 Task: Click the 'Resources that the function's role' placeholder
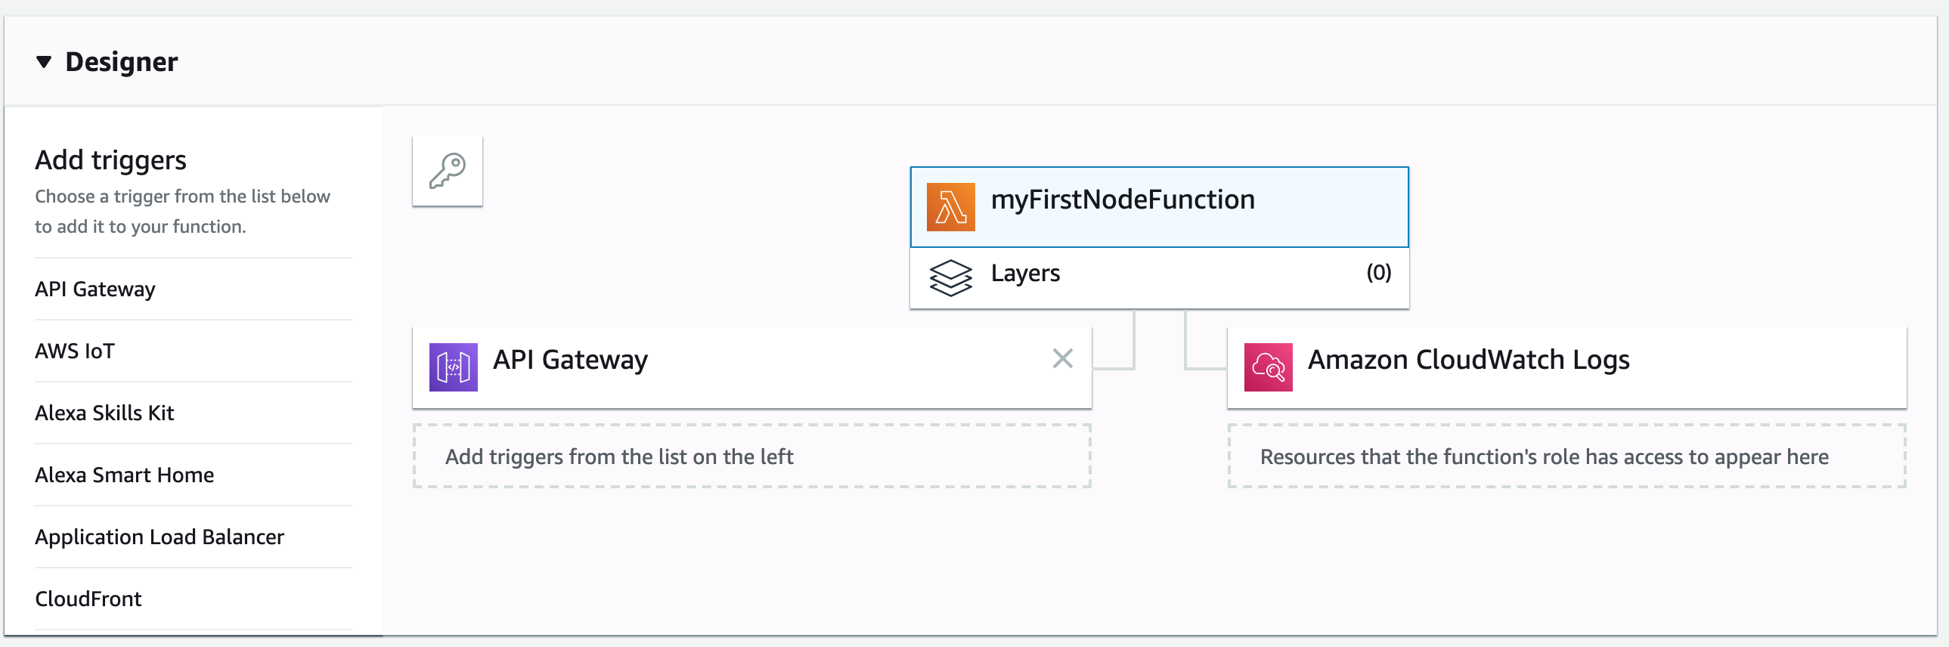pos(1566,457)
